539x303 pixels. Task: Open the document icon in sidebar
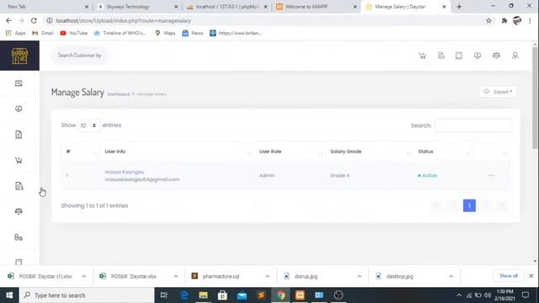pos(19,135)
